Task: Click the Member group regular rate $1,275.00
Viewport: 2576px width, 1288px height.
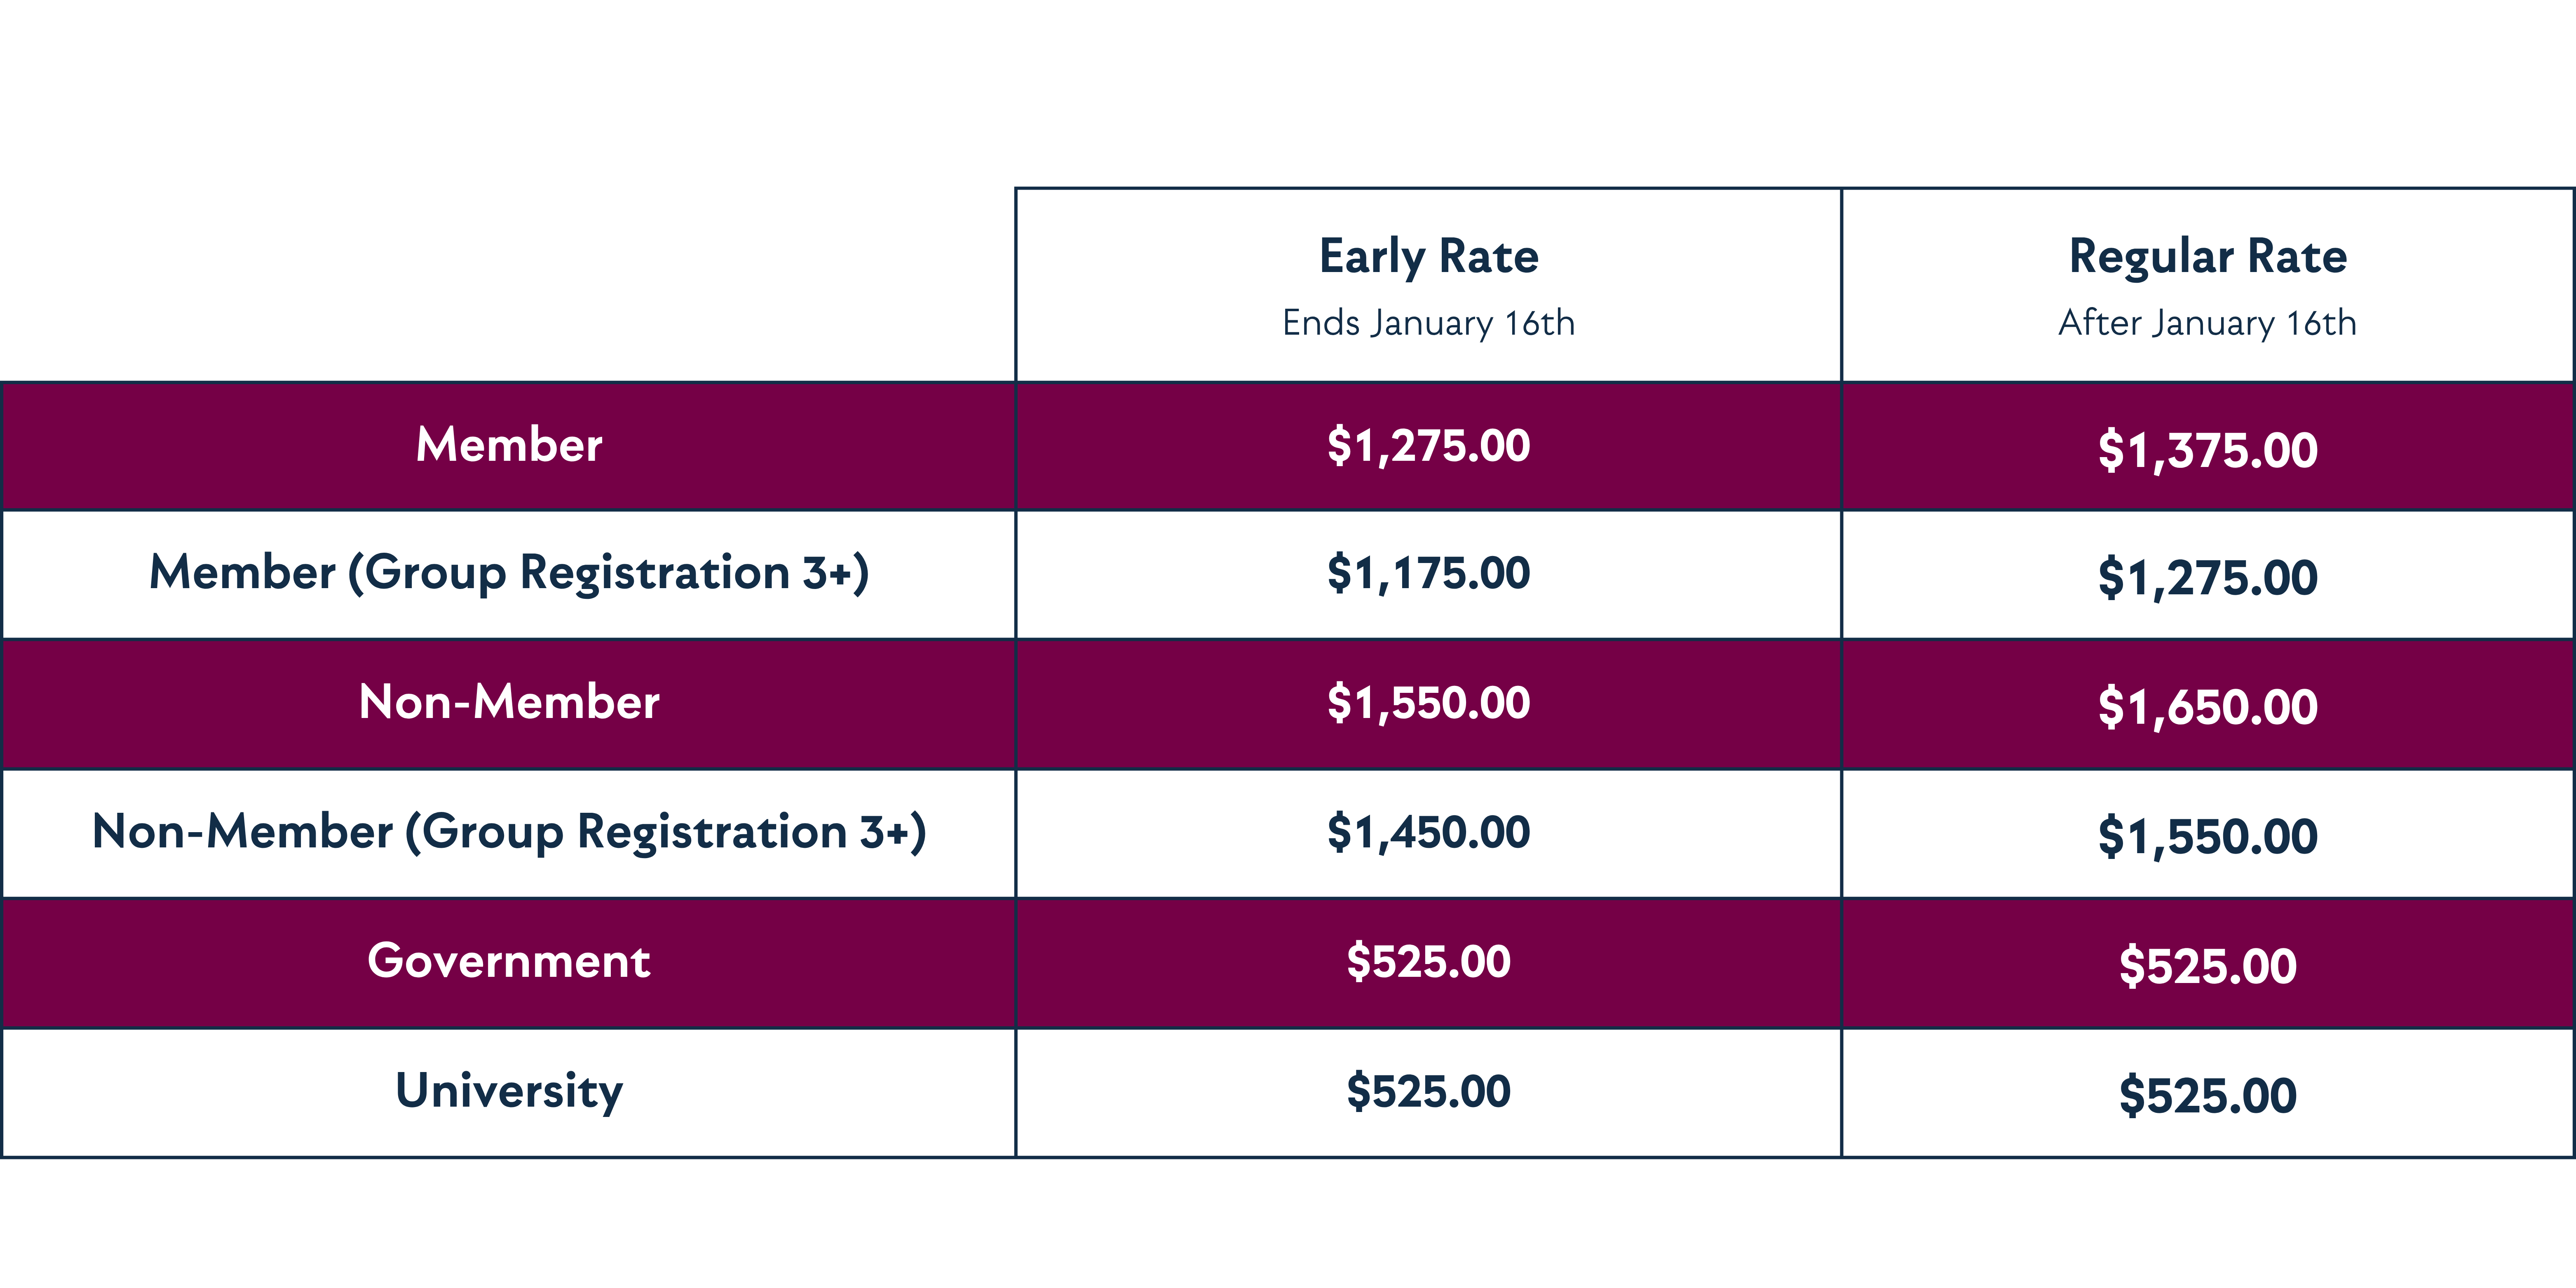Action: pos(2207,578)
